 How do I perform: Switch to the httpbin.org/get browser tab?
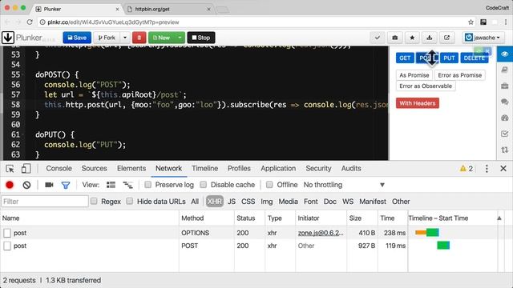(169, 9)
